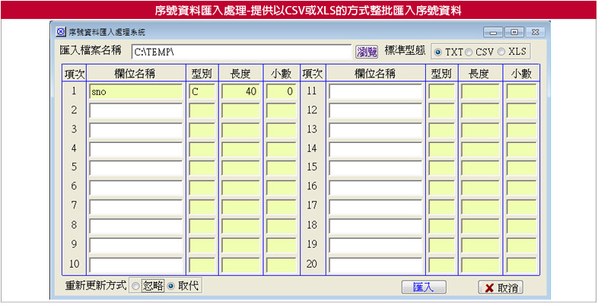
Task: Choose 取代 update method
Action: pyautogui.click(x=170, y=287)
